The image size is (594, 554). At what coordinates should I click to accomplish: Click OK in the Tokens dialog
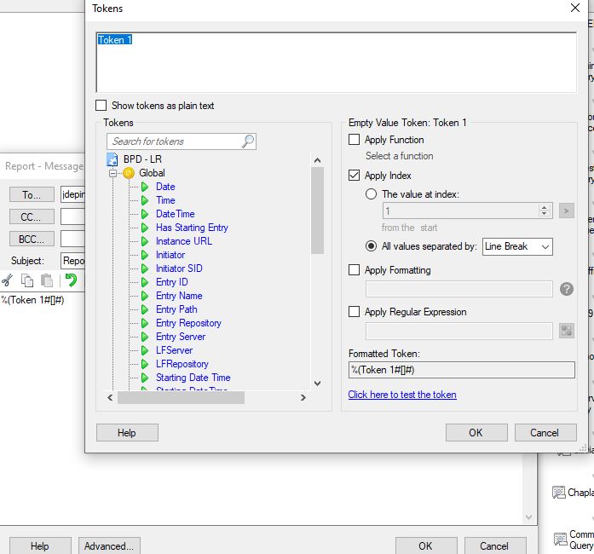pyautogui.click(x=476, y=433)
